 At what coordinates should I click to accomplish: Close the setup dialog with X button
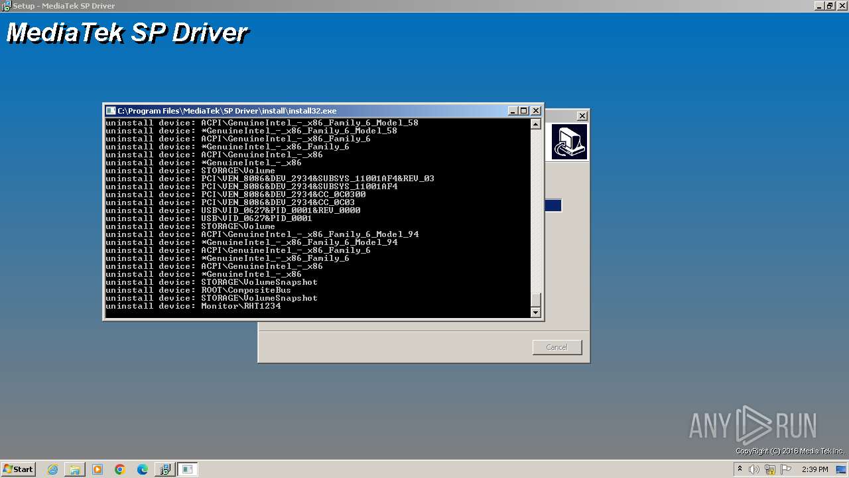[x=582, y=116]
